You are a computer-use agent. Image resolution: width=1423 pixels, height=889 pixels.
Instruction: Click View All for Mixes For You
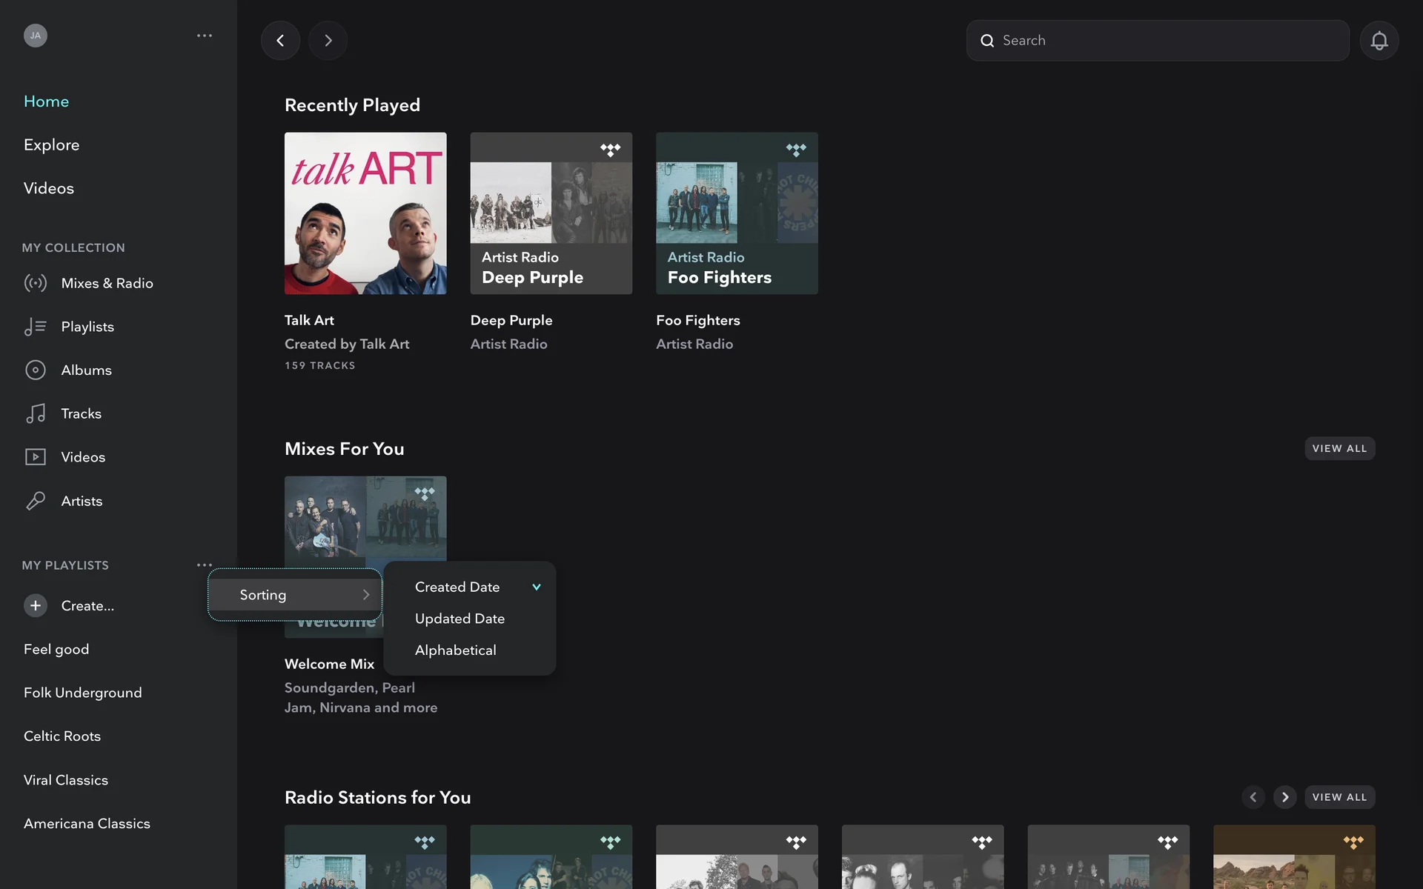(1339, 448)
